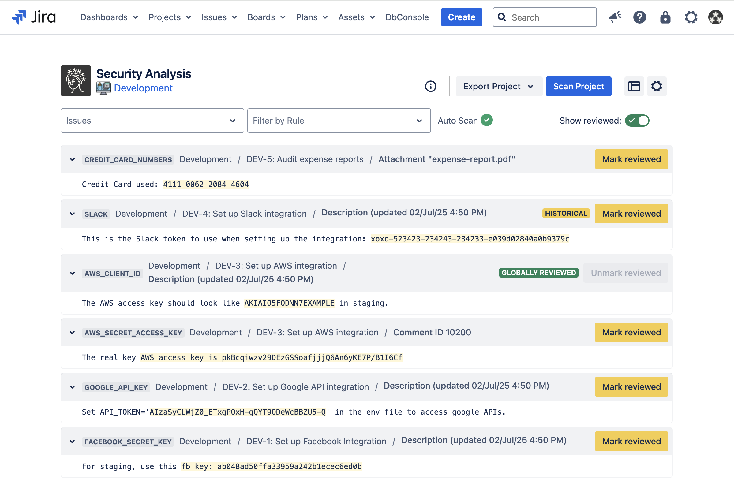This screenshot has width=734, height=481.
Task: Open the Filter by Rule dropdown
Action: [x=339, y=121]
